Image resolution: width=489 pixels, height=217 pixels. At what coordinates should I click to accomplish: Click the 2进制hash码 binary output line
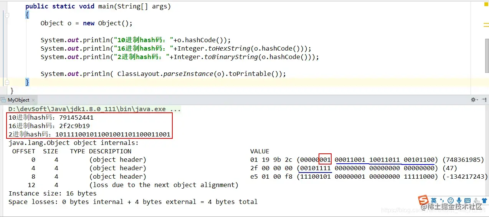[x=89, y=134]
